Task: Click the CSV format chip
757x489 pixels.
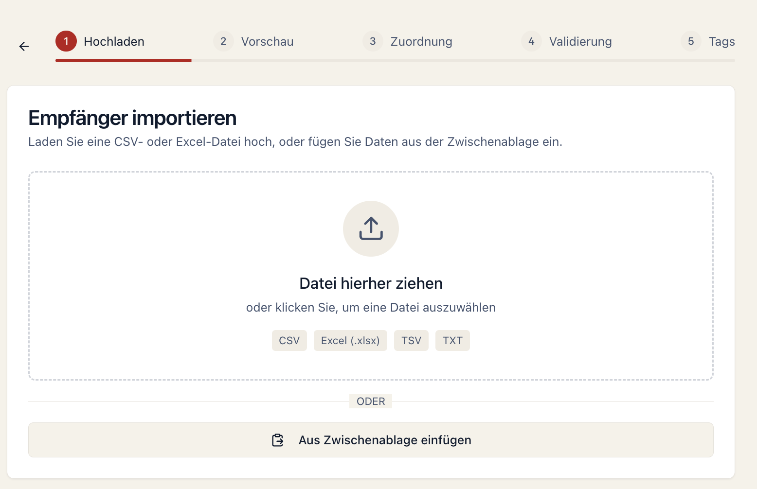Action: click(289, 340)
